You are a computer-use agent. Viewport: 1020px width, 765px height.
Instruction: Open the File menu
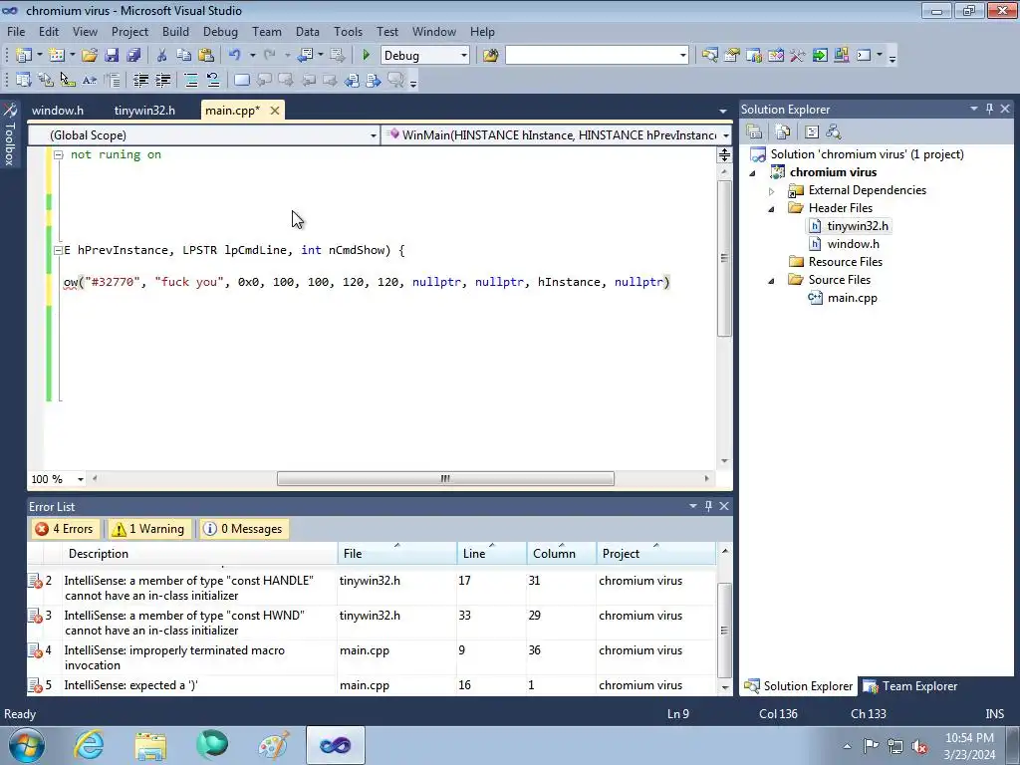16,31
